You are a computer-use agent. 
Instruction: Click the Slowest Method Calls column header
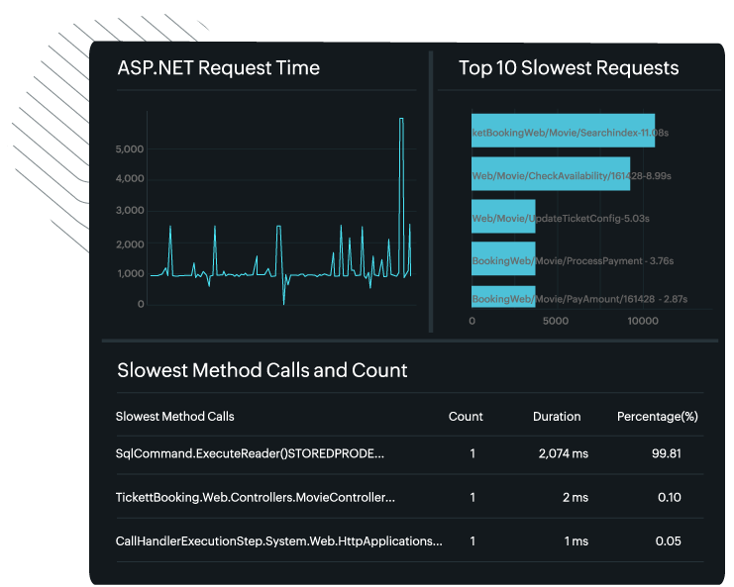(174, 417)
